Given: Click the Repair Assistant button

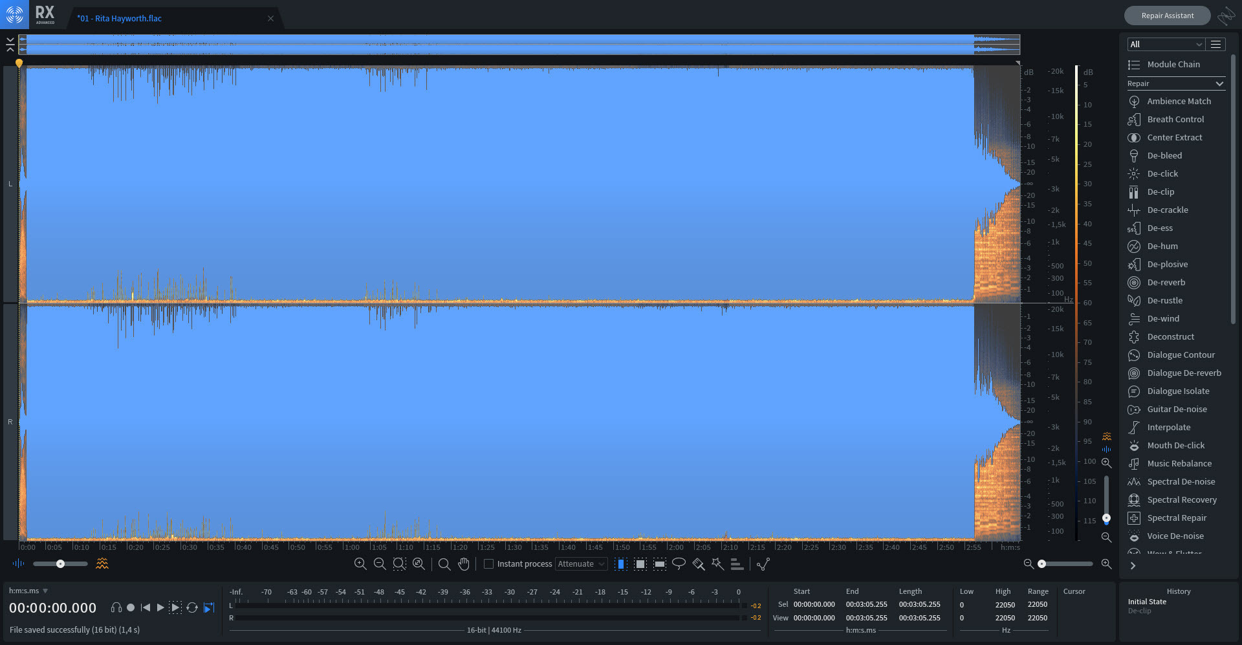Looking at the screenshot, I should point(1167,16).
